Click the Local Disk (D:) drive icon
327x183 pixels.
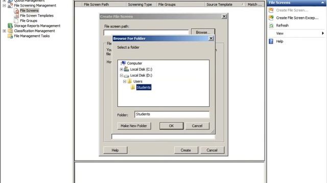point(126,76)
